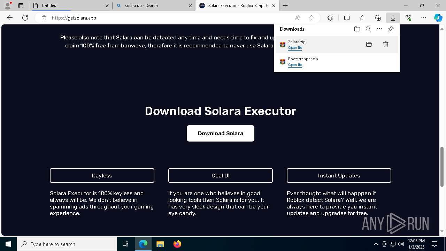This screenshot has width=446, height=251.
Task: Click the Instant Updates feature box
Action: [339, 176]
